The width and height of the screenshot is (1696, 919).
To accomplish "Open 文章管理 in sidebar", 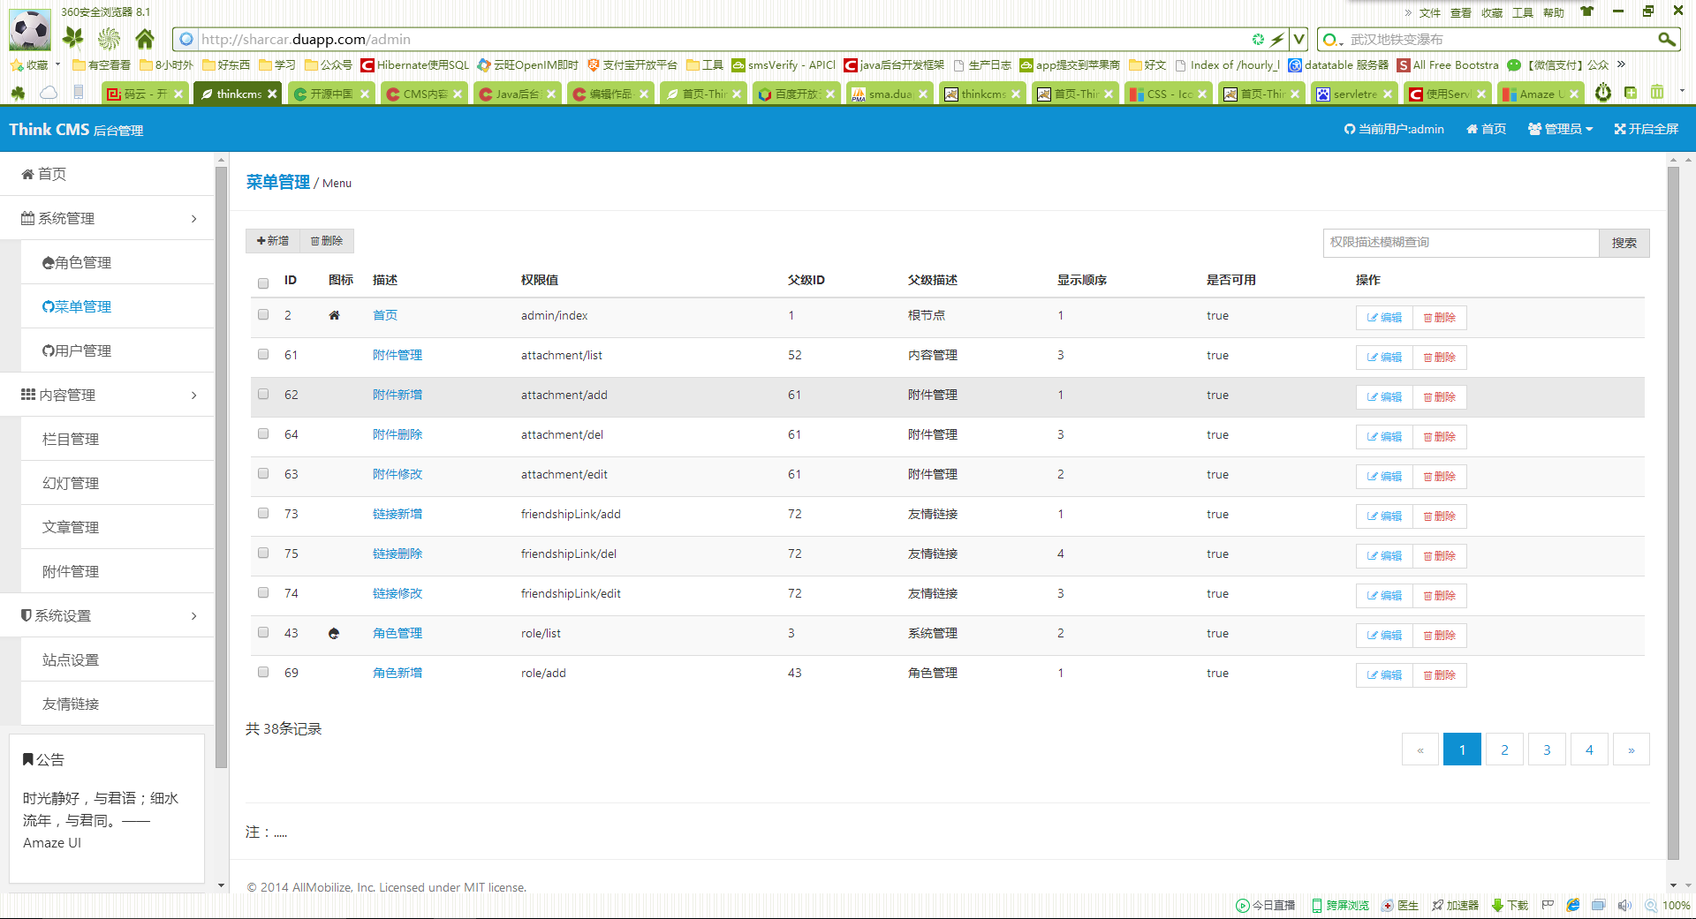I will tap(117, 527).
